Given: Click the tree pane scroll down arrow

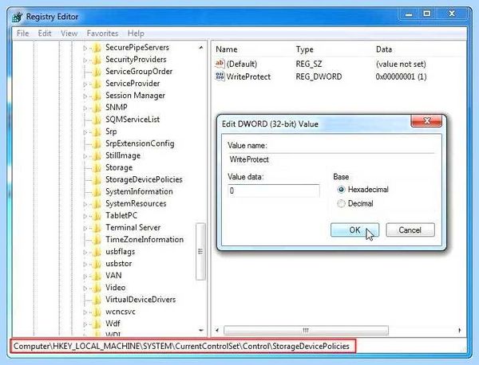Looking at the screenshot, I should [x=200, y=330].
